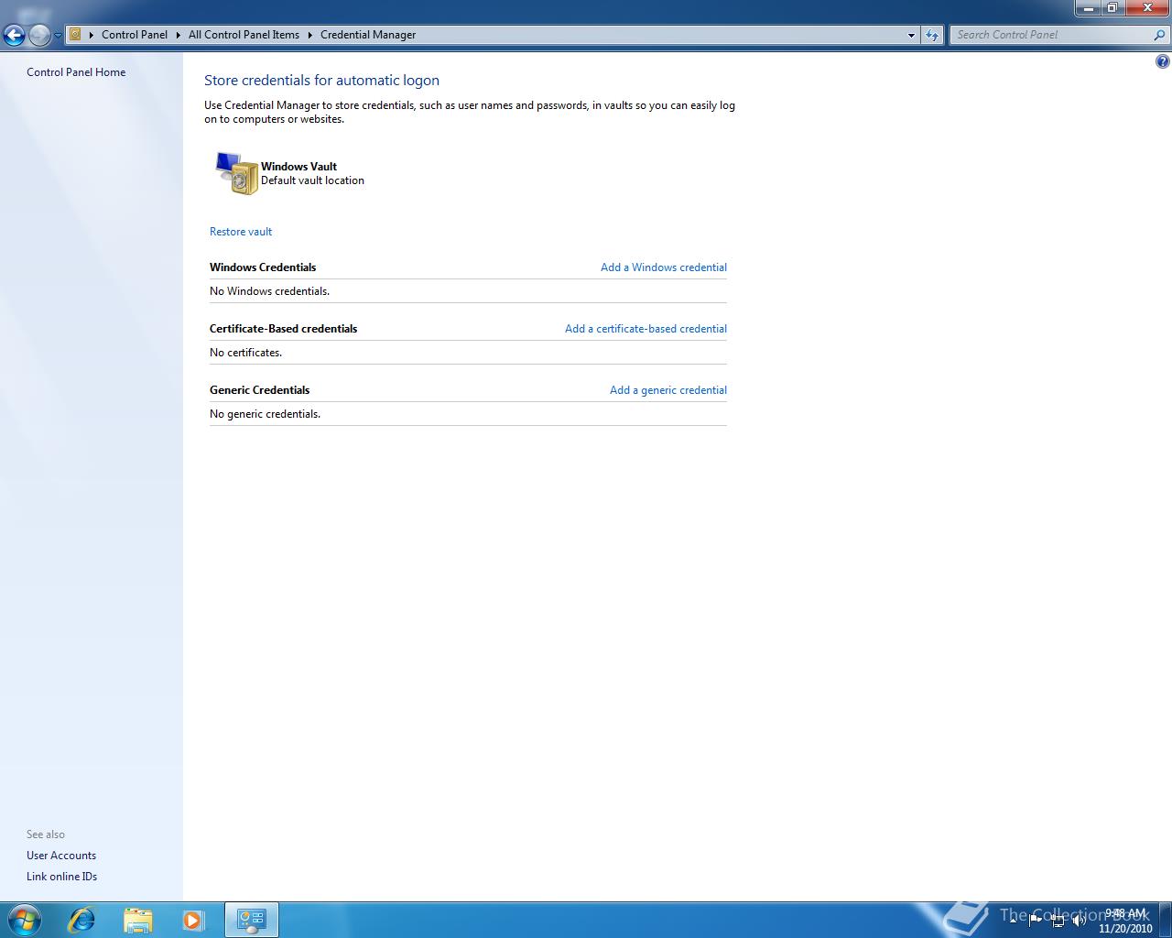Select the Control Panel breadcrumb
This screenshot has width=1172, height=938.
135,35
